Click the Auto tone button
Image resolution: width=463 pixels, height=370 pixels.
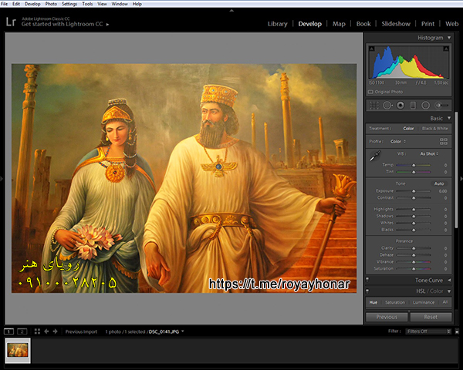[x=439, y=183]
